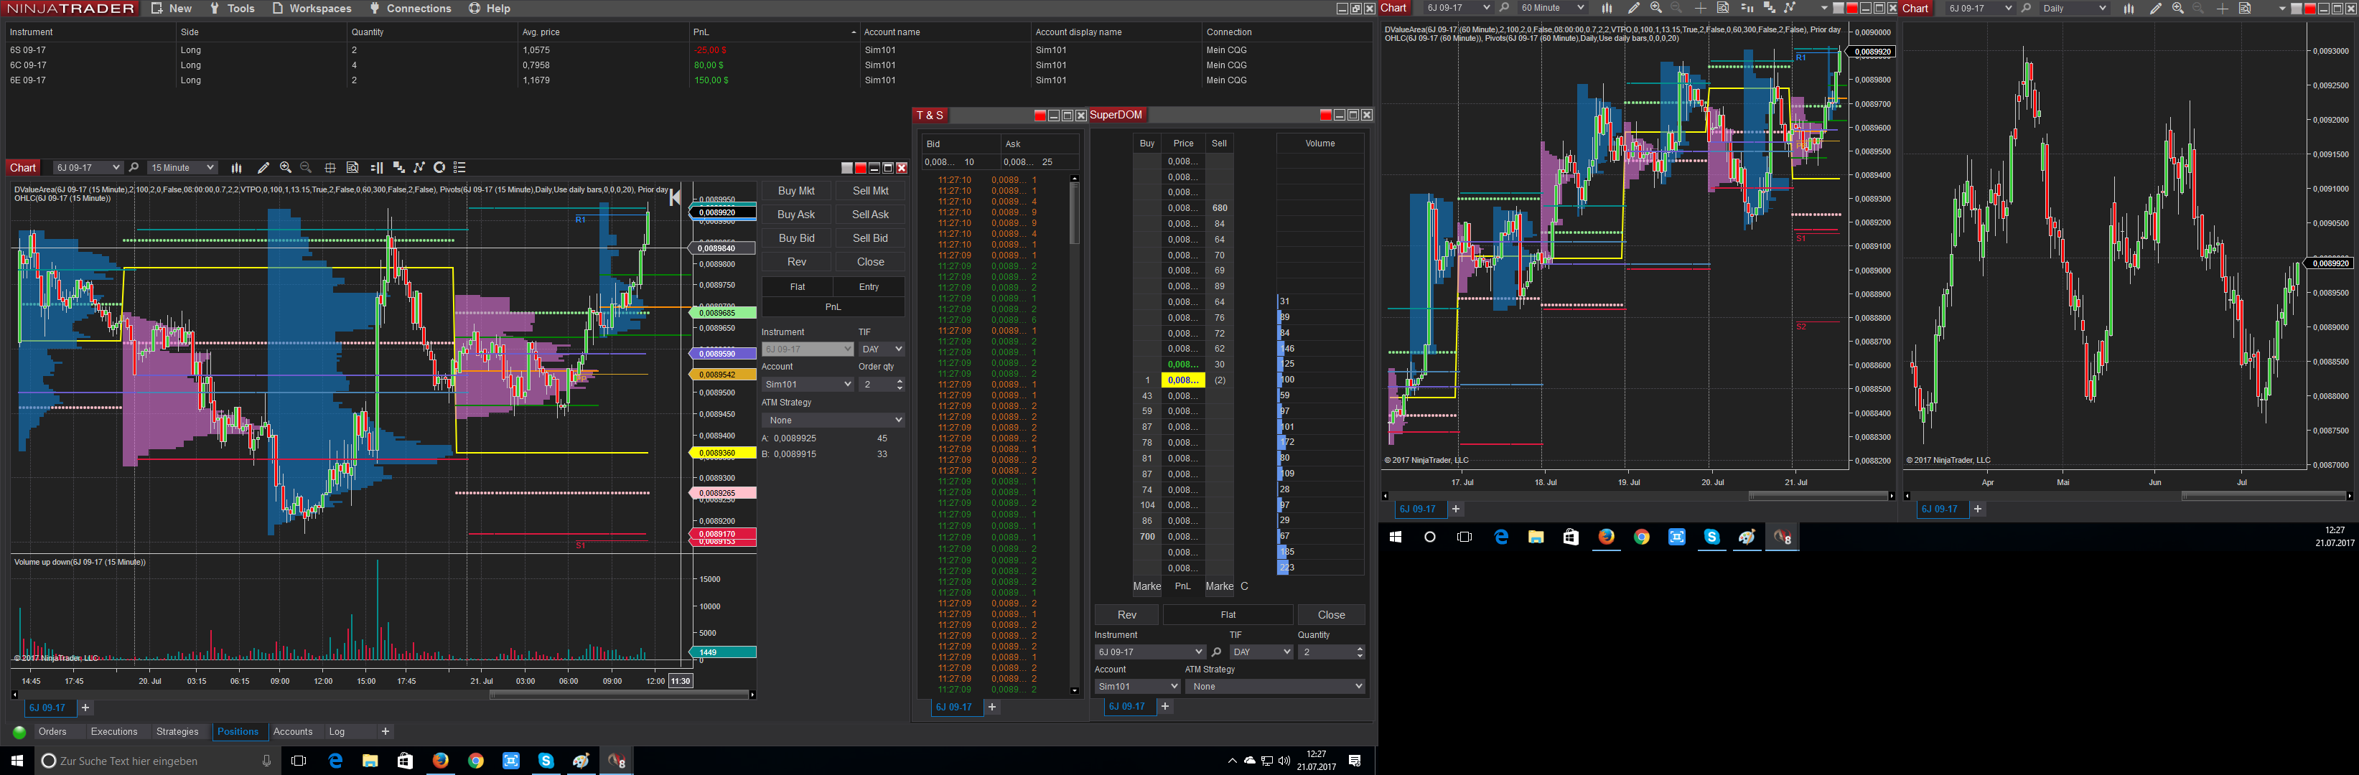Screen dimensions: 2359x775
Task: Click the Buy Ask button
Action: (x=796, y=215)
